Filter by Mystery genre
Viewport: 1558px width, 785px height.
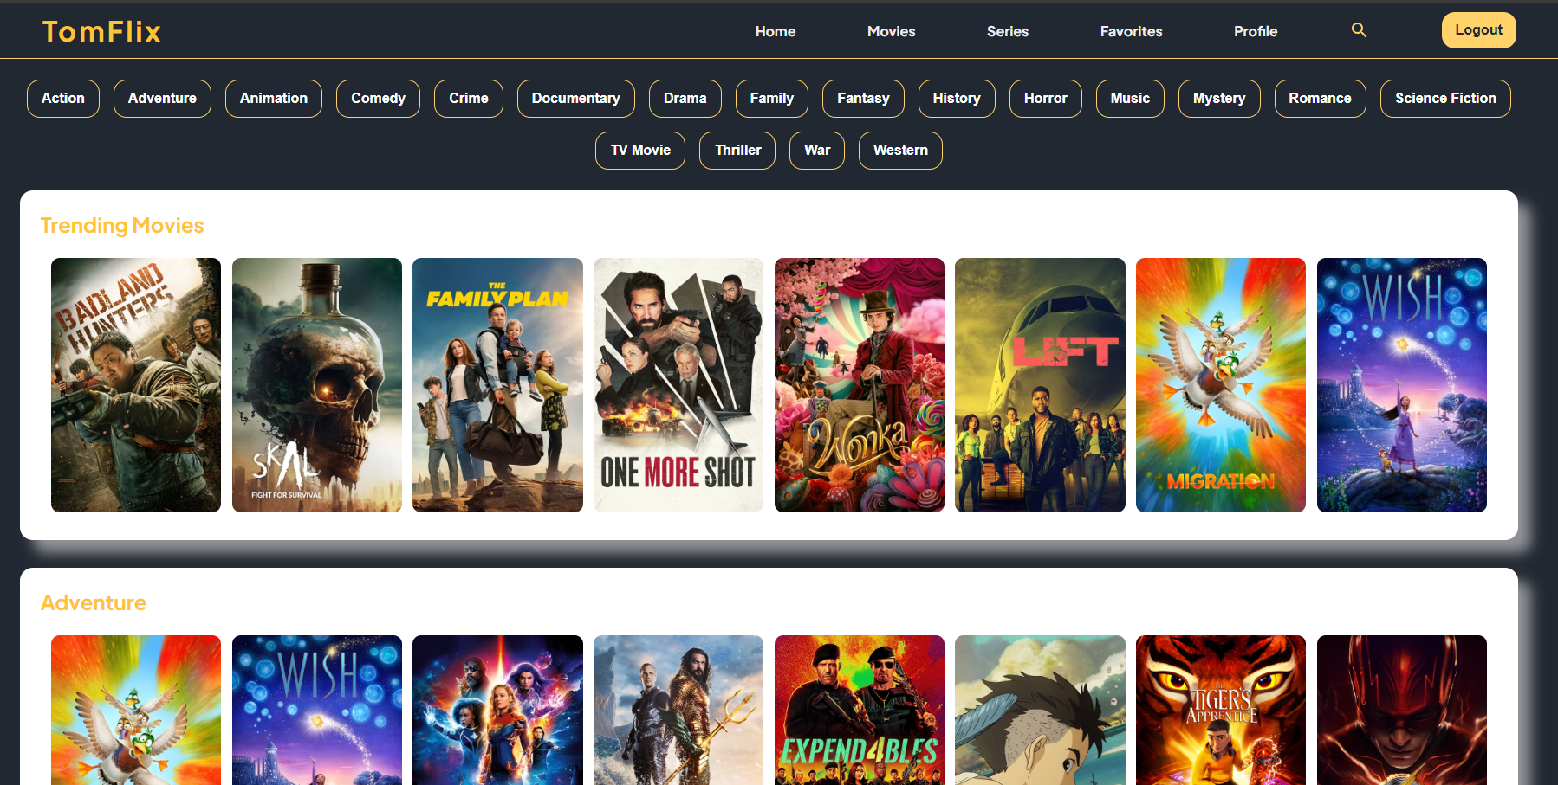click(x=1219, y=99)
